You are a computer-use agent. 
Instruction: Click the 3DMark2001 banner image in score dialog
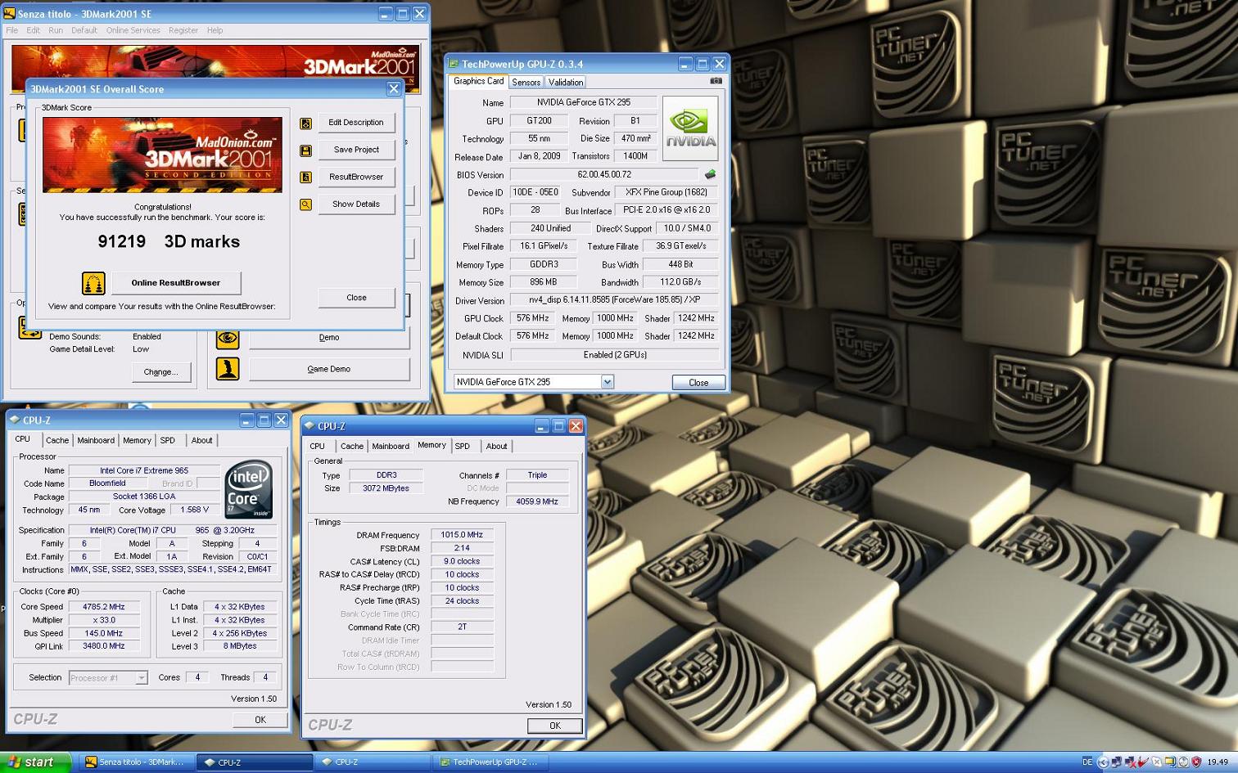162,155
